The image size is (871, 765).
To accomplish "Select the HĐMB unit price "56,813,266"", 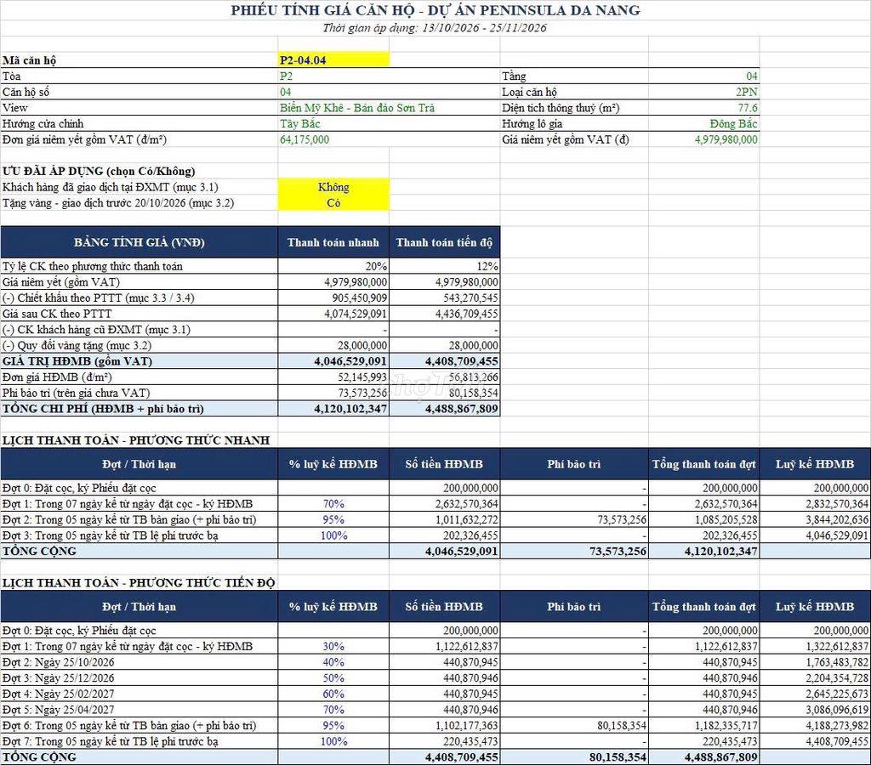I will pyautogui.click(x=473, y=377).
